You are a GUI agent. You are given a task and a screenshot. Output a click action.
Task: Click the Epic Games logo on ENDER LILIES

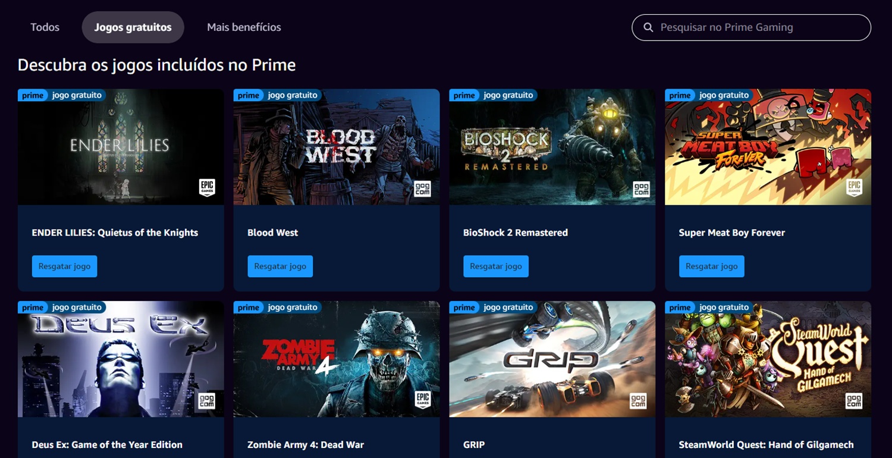(x=207, y=188)
